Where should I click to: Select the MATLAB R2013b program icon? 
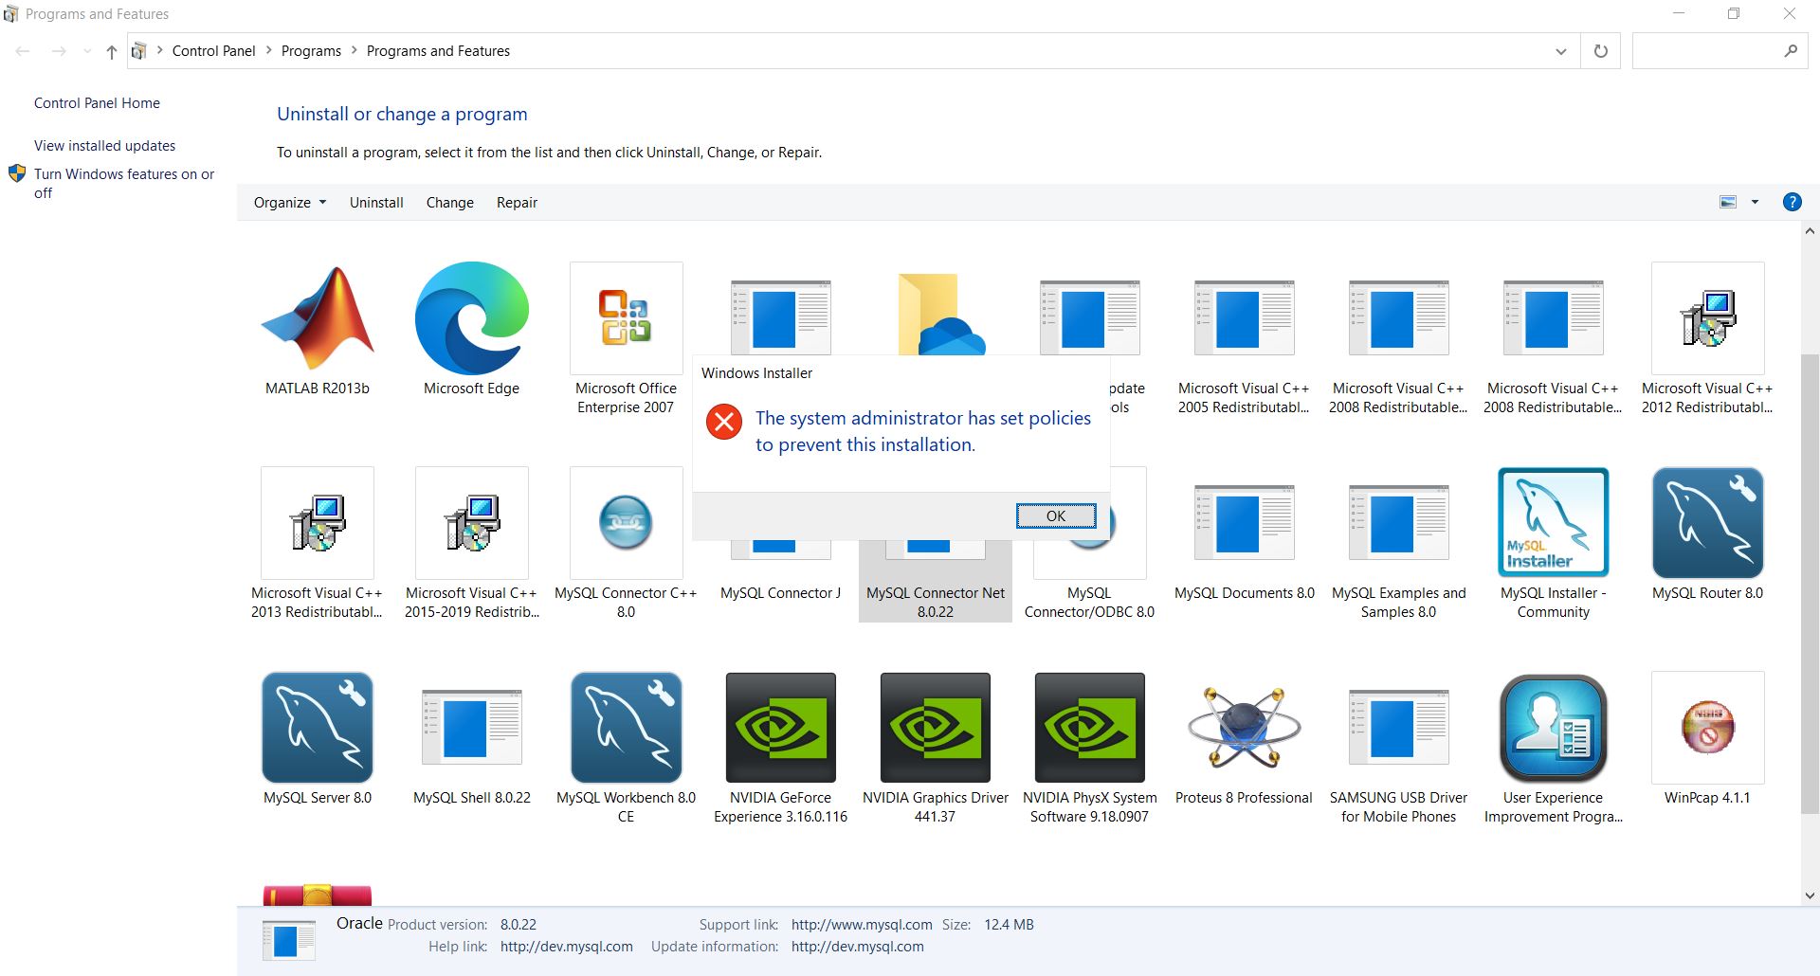(318, 318)
